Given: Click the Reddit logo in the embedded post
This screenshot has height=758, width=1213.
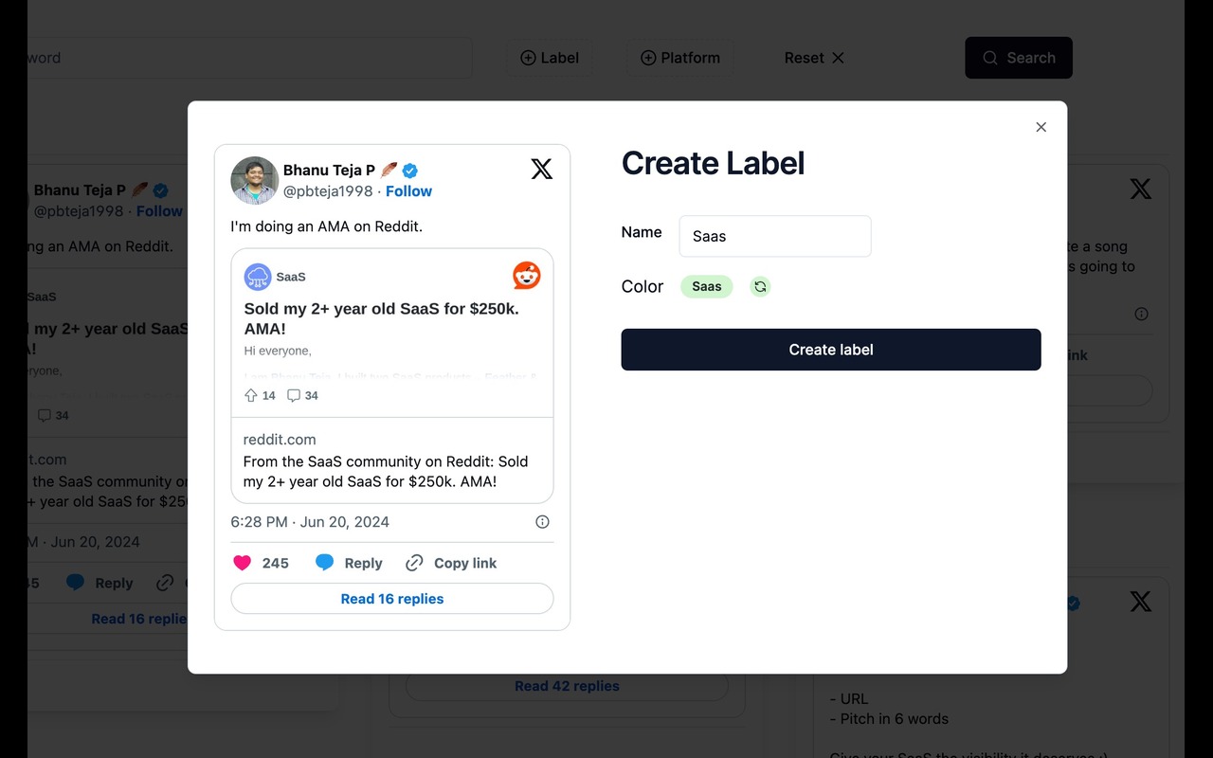Looking at the screenshot, I should point(527,276).
